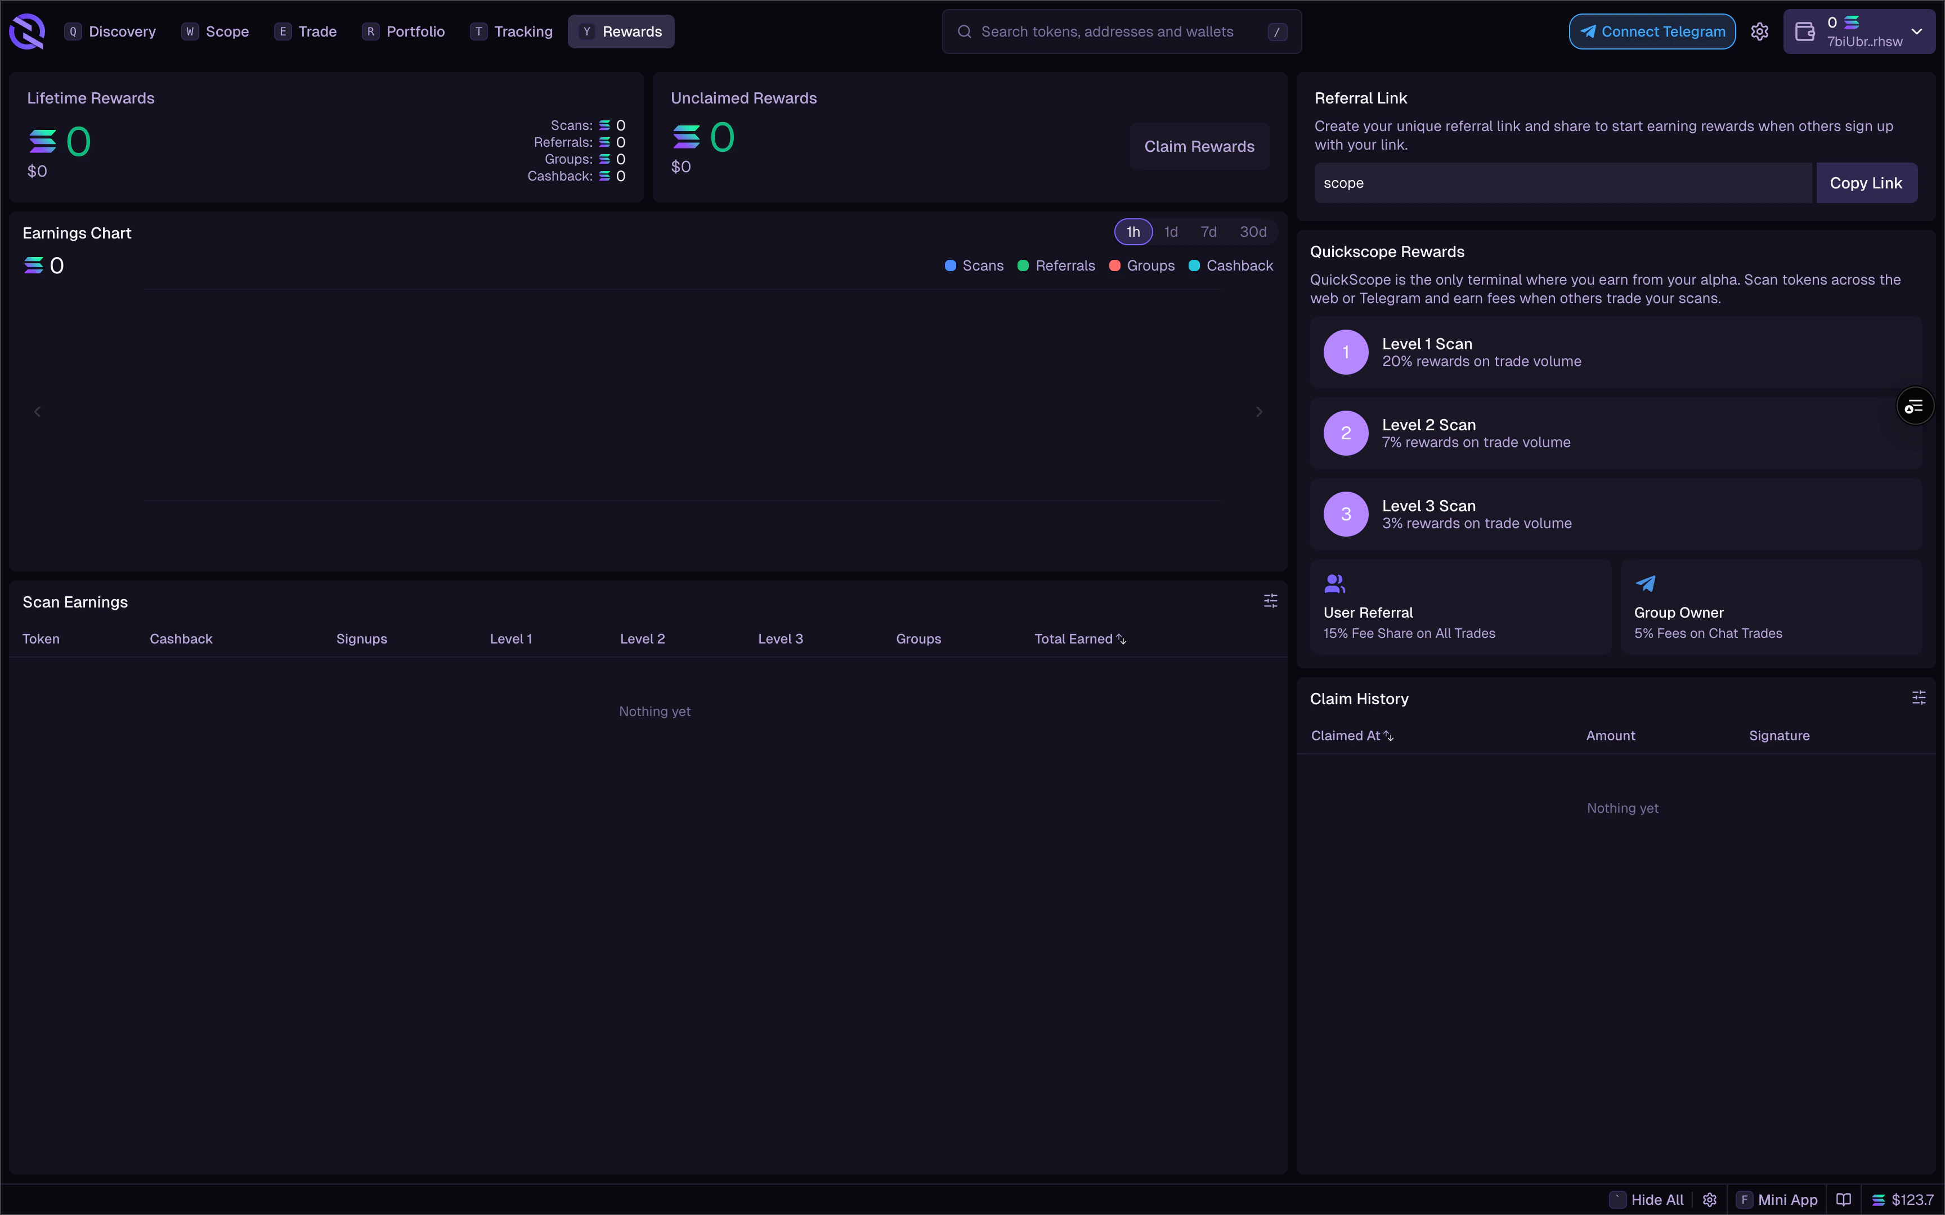Click the wallet icon showing 7biUbr..rhsw
The image size is (1945, 1215).
click(1805, 31)
